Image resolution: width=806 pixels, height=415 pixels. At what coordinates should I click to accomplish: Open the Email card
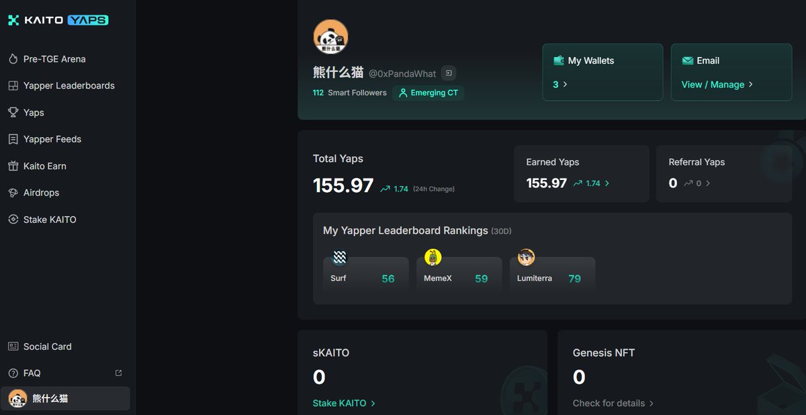[x=731, y=73]
